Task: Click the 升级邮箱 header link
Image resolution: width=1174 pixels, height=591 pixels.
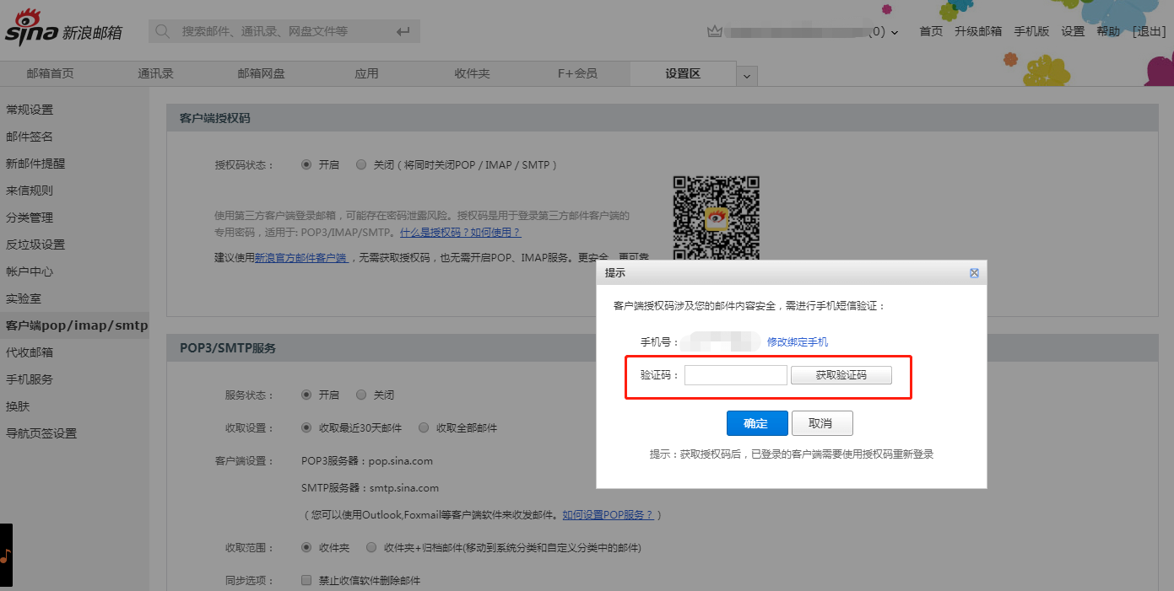Action: tap(978, 31)
